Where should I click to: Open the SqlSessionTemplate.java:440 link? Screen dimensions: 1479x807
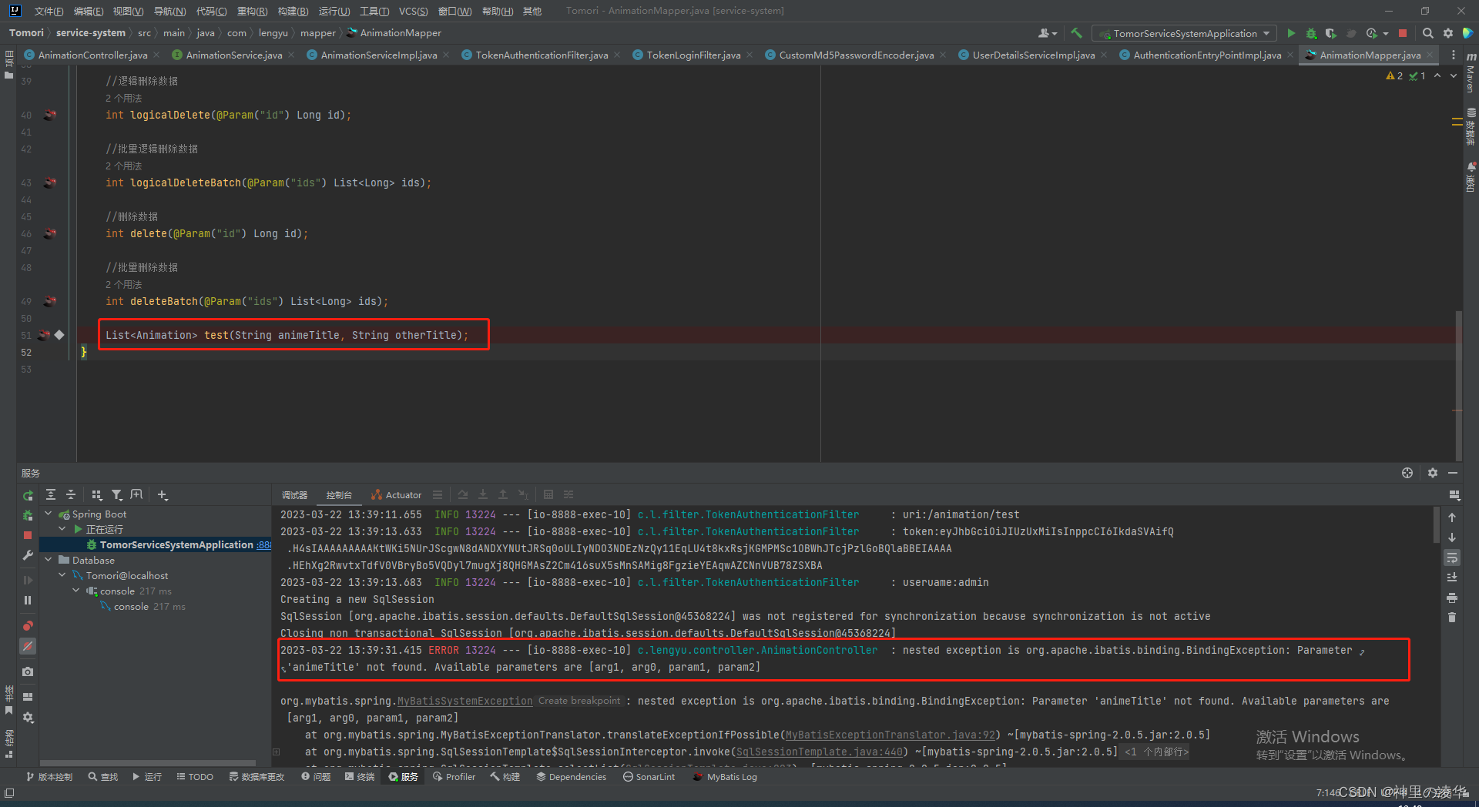coord(819,752)
